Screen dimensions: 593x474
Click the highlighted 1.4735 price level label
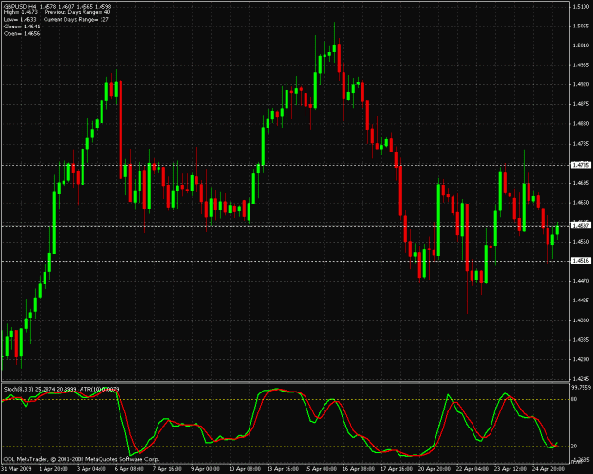581,165
